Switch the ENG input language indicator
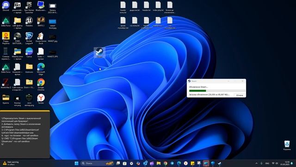Viewport: 296px width, 167px height. pyautogui.click(x=267, y=163)
